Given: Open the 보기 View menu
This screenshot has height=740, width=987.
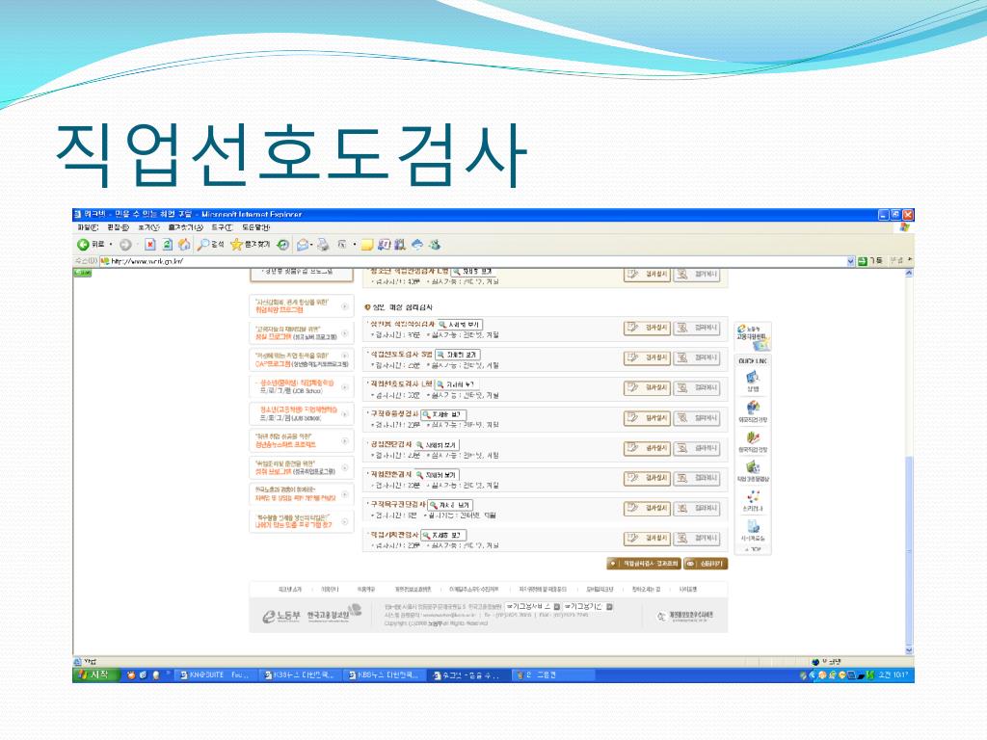Looking at the screenshot, I should [148, 227].
